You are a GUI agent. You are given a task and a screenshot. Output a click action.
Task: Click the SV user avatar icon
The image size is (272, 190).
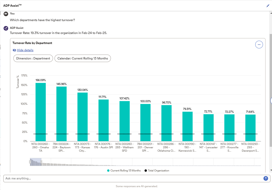6,13
